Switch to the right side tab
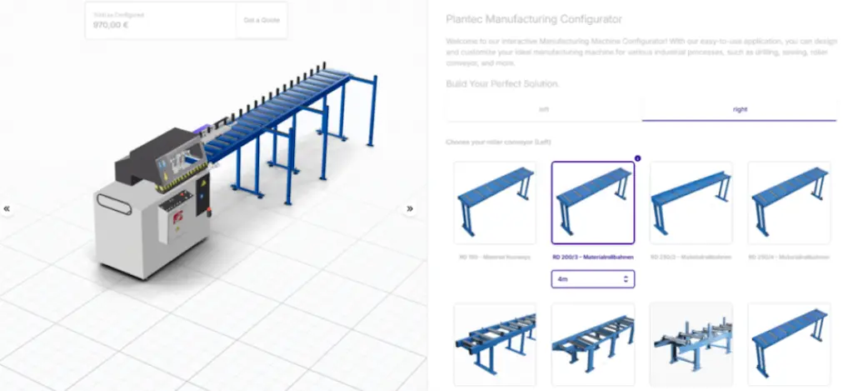Image resolution: width=853 pixels, height=391 pixels. pos(740,109)
